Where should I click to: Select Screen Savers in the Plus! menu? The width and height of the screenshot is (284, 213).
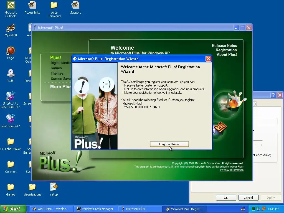(x=61, y=78)
